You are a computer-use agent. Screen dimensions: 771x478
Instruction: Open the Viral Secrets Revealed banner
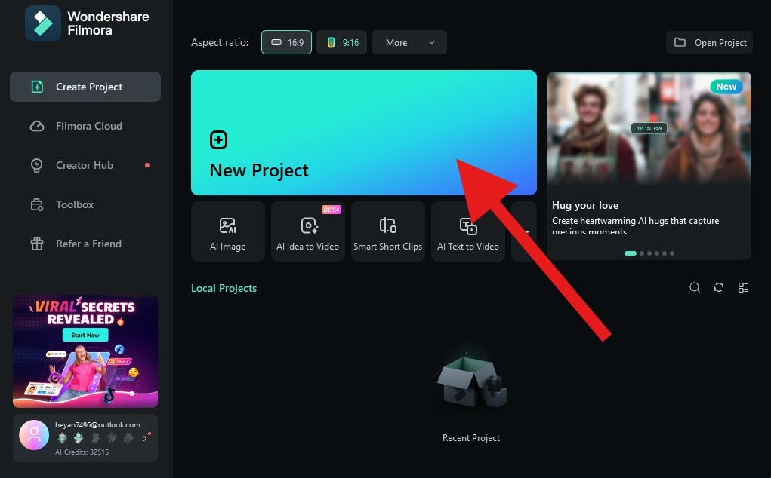[85, 351]
